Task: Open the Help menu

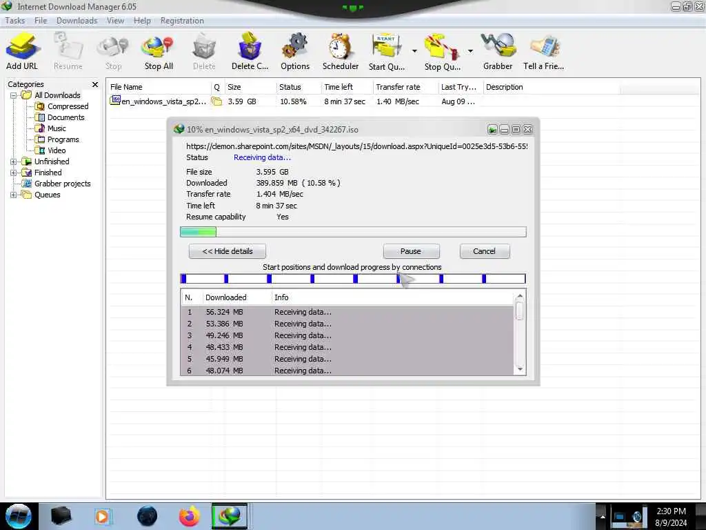Action: (x=142, y=21)
